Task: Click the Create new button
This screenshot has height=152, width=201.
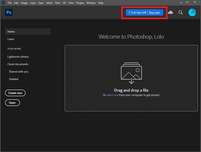Action: [x=15, y=93]
